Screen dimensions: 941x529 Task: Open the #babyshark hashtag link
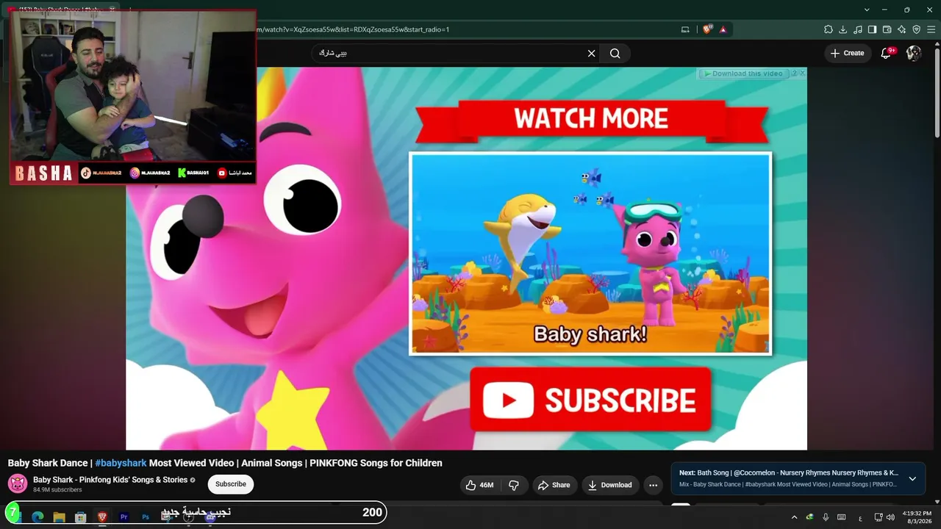point(121,463)
